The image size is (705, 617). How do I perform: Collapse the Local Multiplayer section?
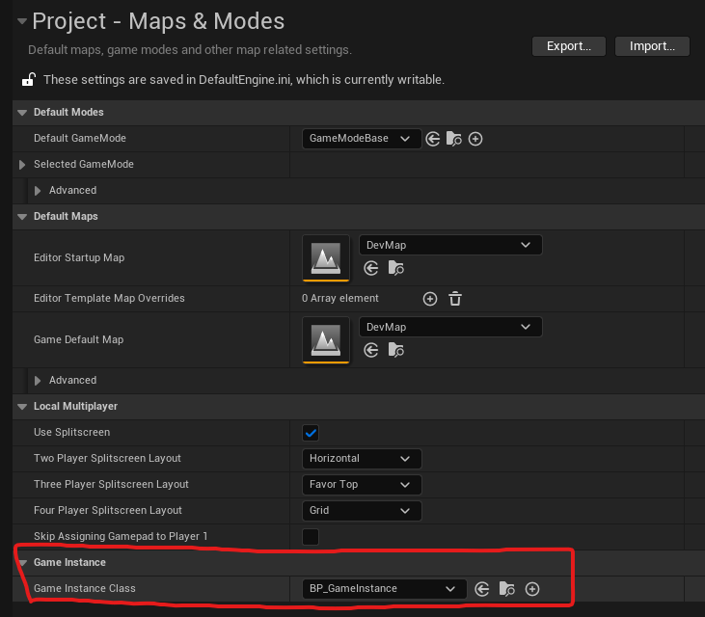click(22, 407)
